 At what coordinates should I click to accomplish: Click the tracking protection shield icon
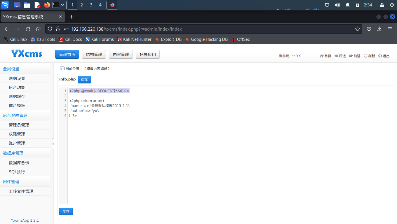[x=50, y=29]
